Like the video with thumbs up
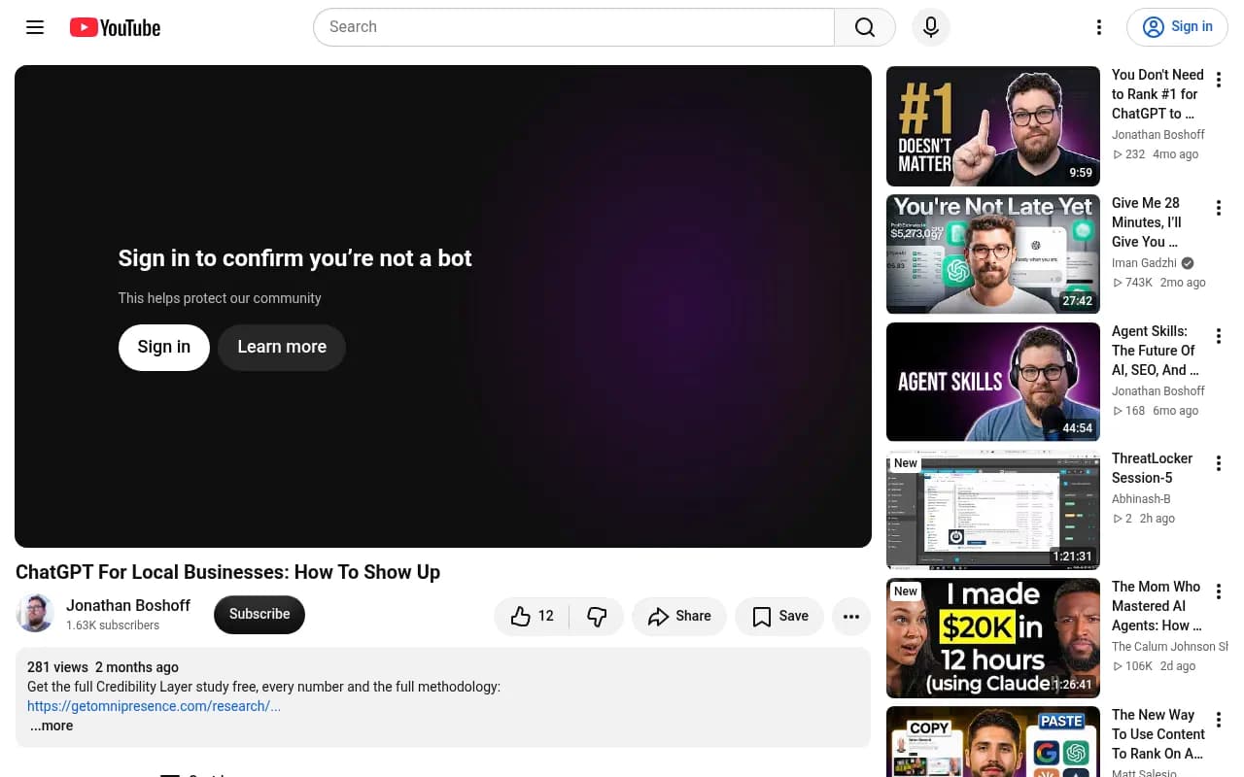The width and height of the screenshot is (1244, 777). 532,616
